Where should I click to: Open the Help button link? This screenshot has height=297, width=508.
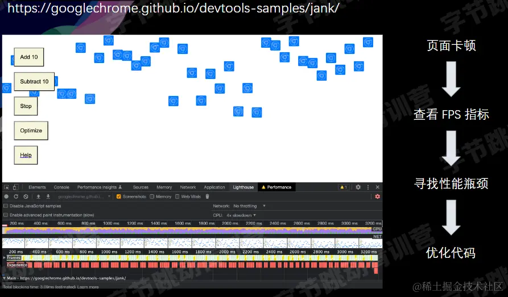tap(26, 155)
